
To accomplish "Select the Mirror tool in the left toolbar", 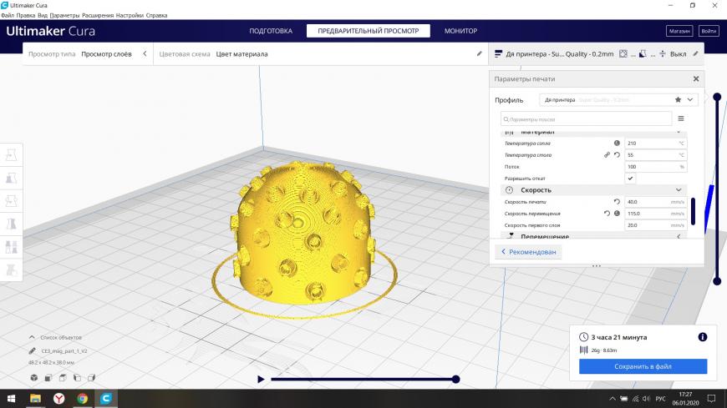I will (11, 224).
